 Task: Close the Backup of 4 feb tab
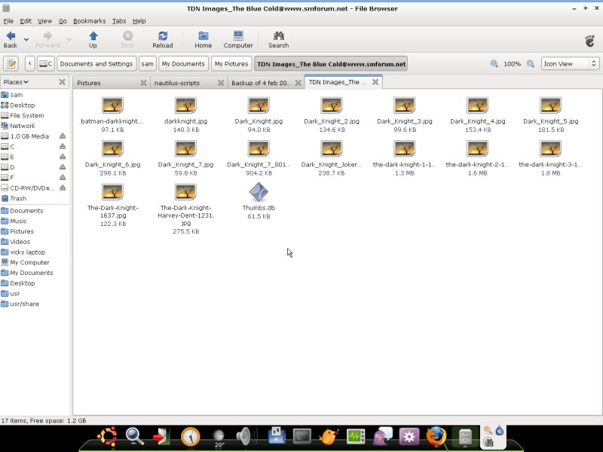tap(298, 83)
